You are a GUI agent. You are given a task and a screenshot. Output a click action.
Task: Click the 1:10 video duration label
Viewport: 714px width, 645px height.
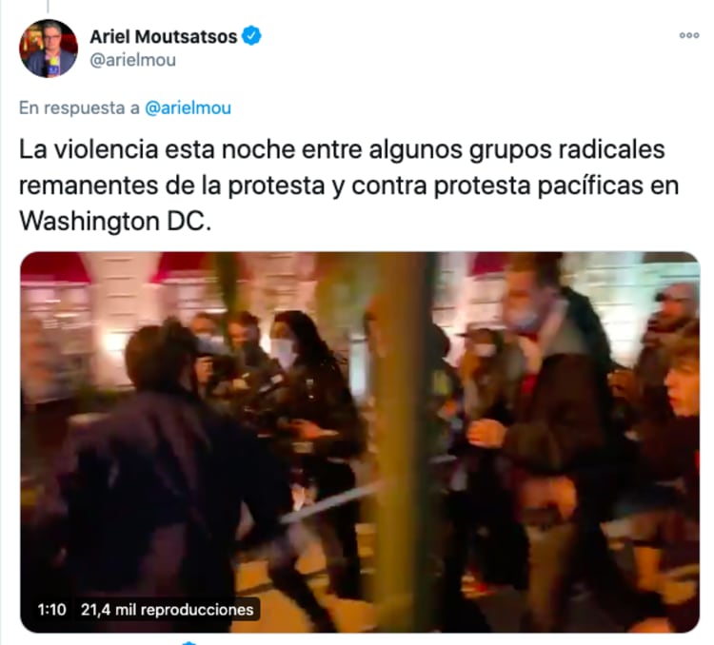point(52,609)
